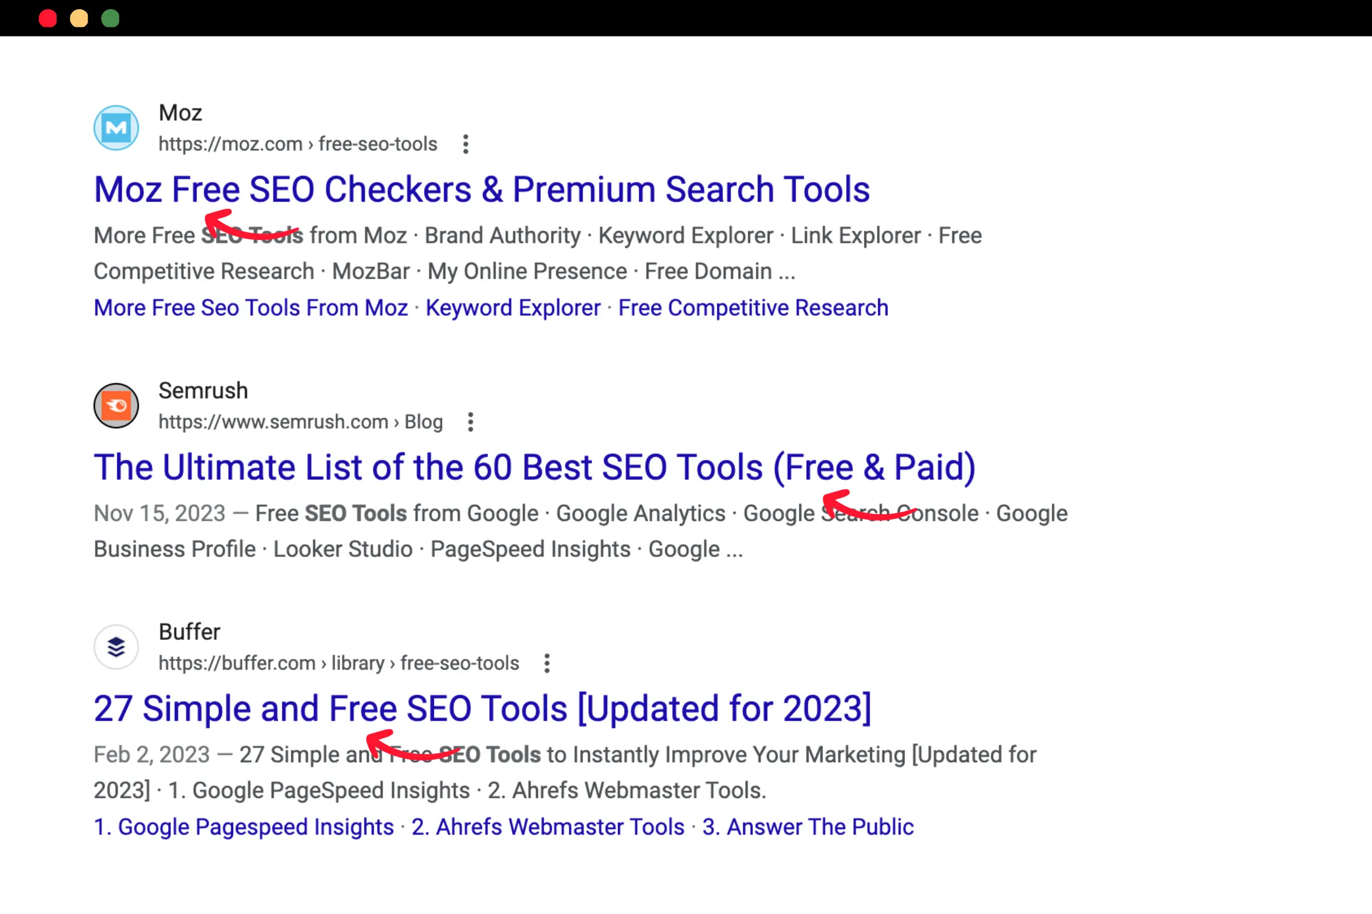This screenshot has width=1372, height=914.
Task: Click the Buffer favicon icon
Action: coord(115,647)
